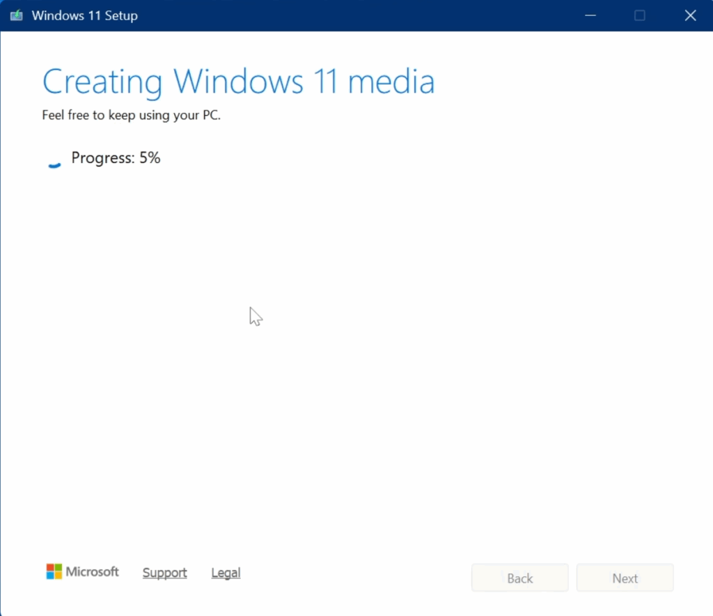Click the Microsoft wordmark text

tap(93, 572)
